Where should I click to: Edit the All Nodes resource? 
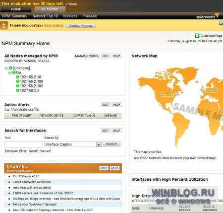pos(106,56)
